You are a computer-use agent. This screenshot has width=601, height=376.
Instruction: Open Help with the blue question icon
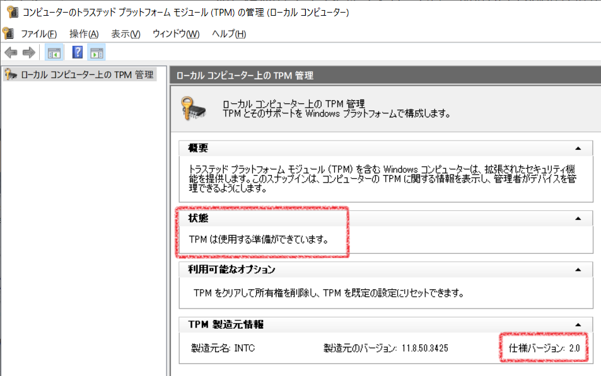point(78,52)
